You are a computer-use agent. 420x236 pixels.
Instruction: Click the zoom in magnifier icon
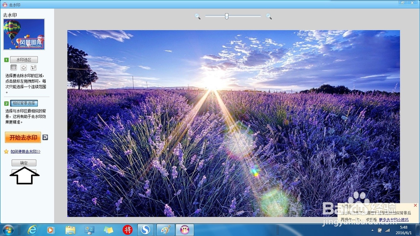(x=269, y=16)
